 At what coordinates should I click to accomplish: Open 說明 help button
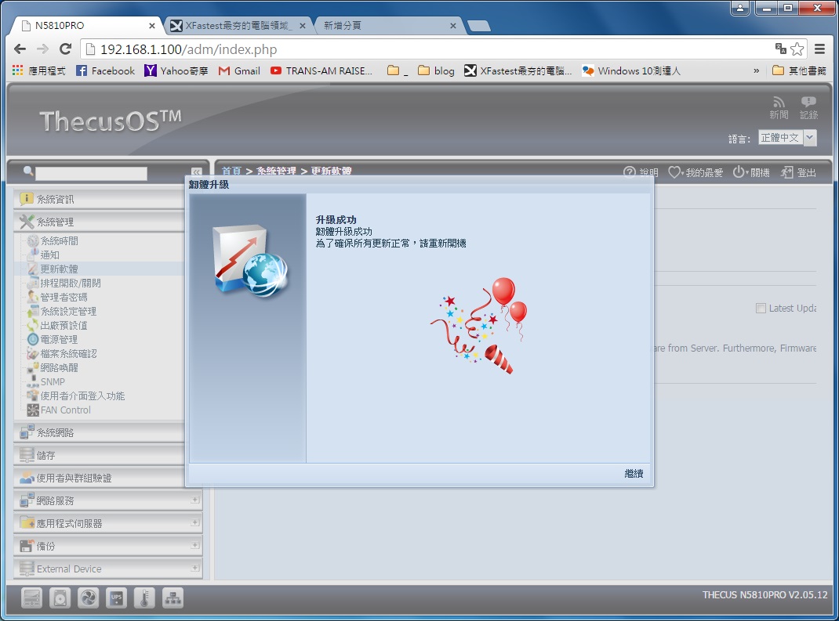[x=641, y=172]
